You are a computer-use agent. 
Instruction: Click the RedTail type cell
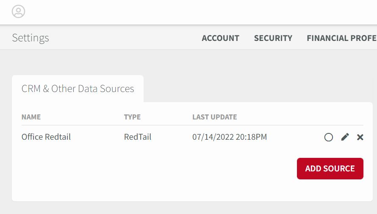(x=138, y=137)
